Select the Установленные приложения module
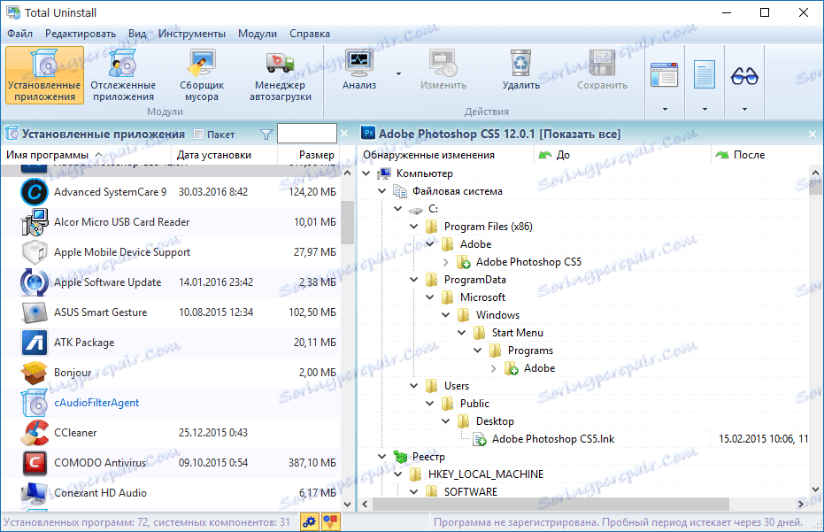This screenshot has width=824, height=532. pos(44,75)
